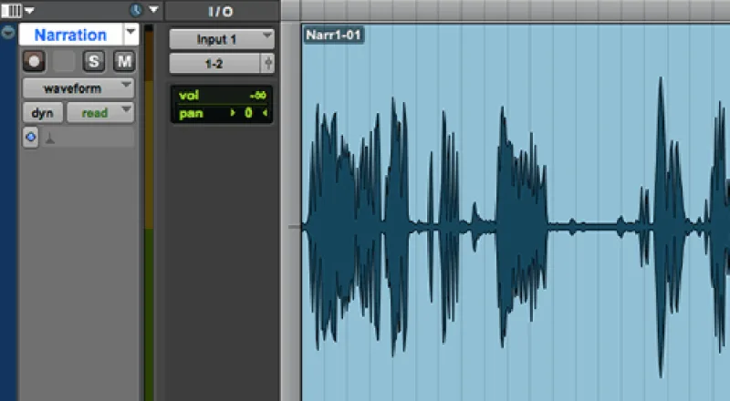Image resolution: width=730 pixels, height=401 pixels.
Task: Solo the Narration track
Action: click(94, 61)
